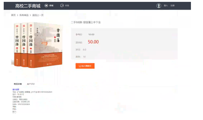
Task: Click the 登入 login link
Action: point(166,6)
